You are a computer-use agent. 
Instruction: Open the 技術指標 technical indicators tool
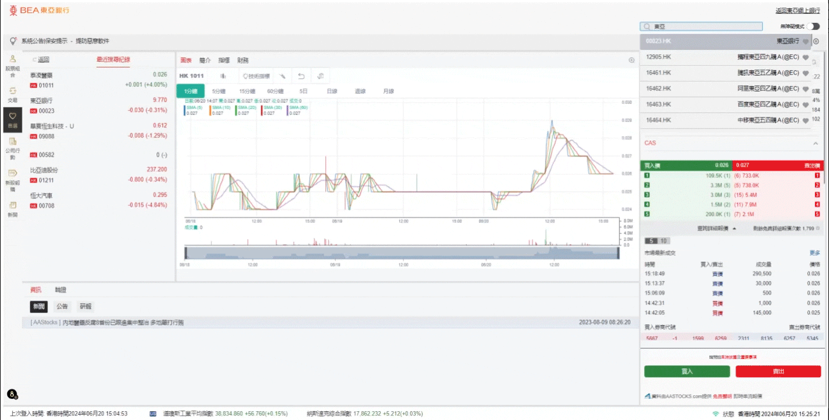click(x=257, y=76)
